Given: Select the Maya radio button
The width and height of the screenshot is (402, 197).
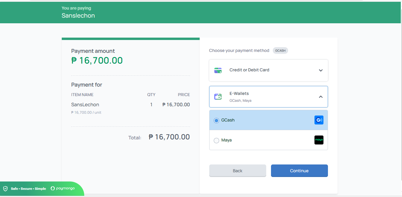Looking at the screenshot, I should (216, 140).
